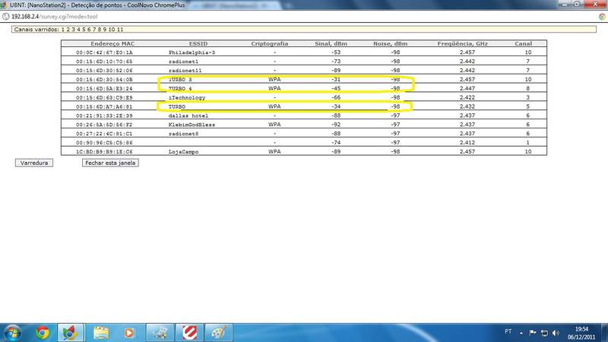Select the Sinal, dBm column header
This screenshot has height=342, width=608.
(331, 44)
